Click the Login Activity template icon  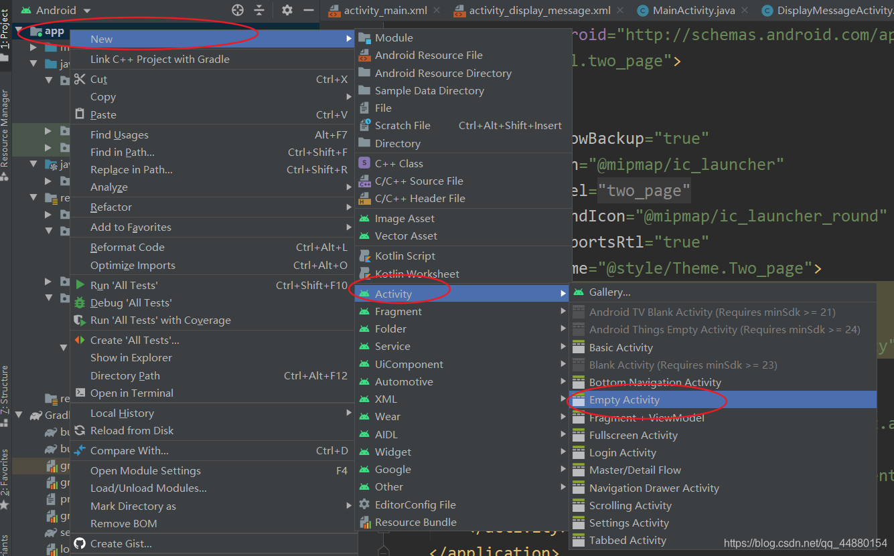(x=579, y=452)
